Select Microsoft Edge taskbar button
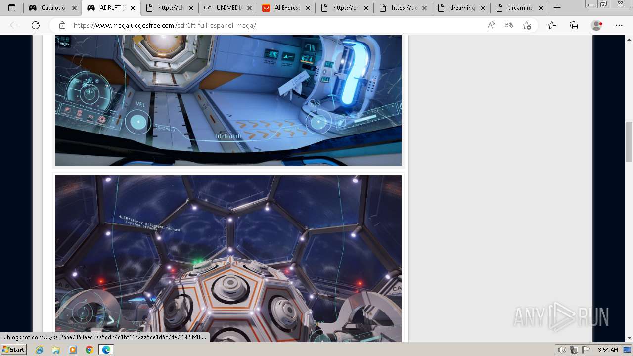 (106, 350)
